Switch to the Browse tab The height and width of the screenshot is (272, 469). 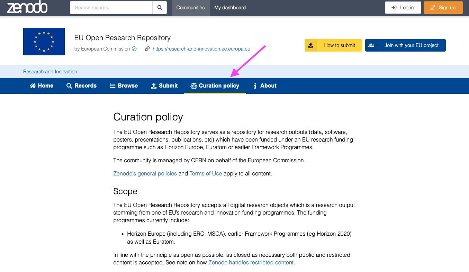(x=124, y=86)
